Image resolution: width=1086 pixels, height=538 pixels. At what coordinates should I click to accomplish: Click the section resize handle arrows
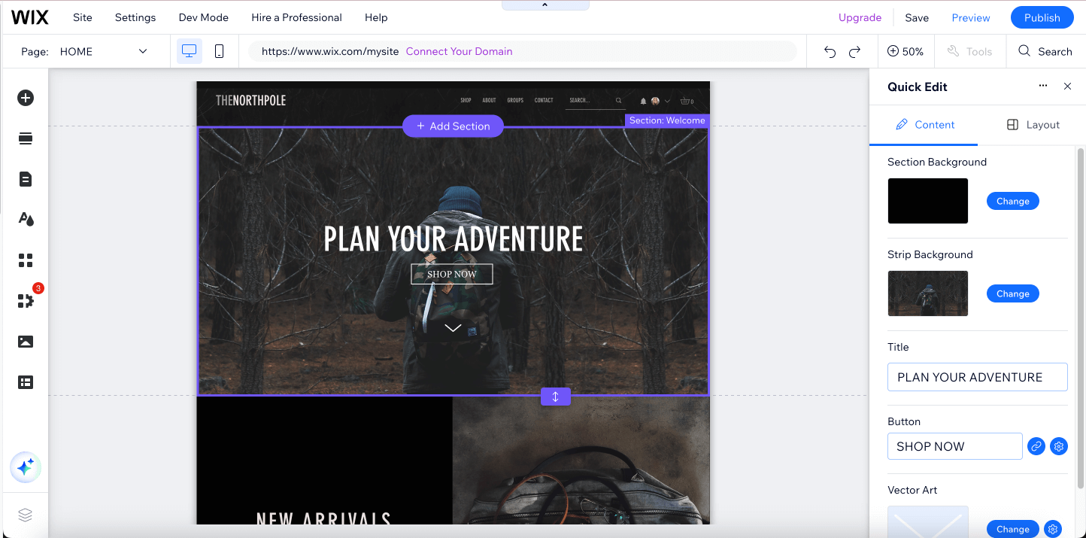click(556, 397)
